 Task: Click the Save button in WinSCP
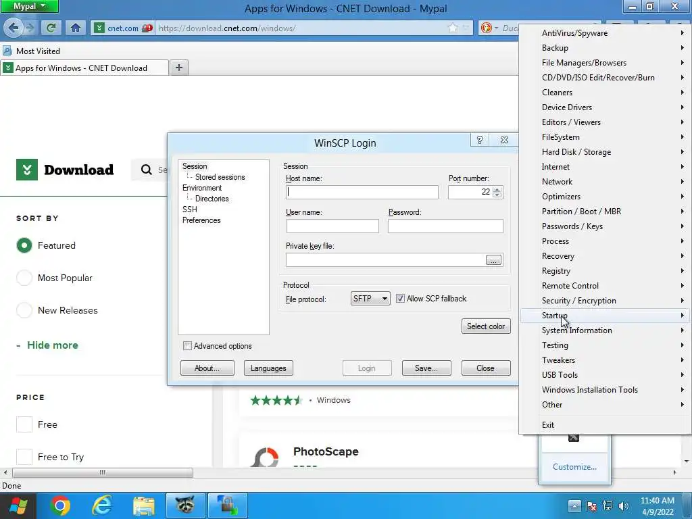tap(426, 368)
